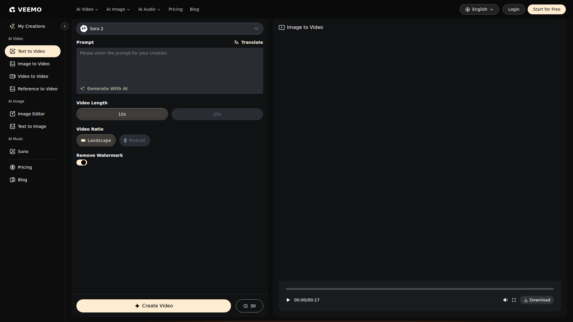This screenshot has height=322, width=573.
Task: Toggle the Remove Watermark switch
Action: 82,162
